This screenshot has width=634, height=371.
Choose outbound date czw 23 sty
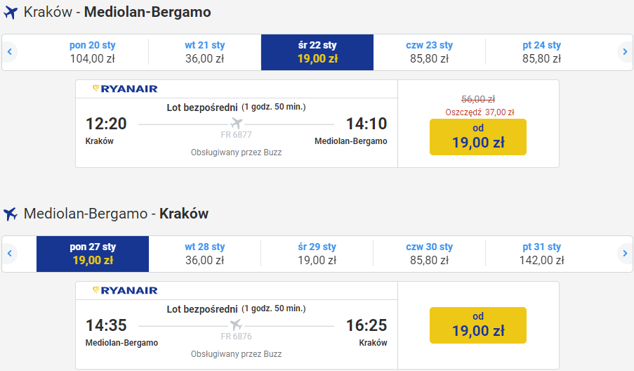pos(430,52)
